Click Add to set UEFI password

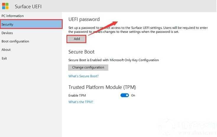point(77,39)
